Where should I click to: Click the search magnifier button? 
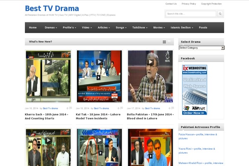[220, 14]
